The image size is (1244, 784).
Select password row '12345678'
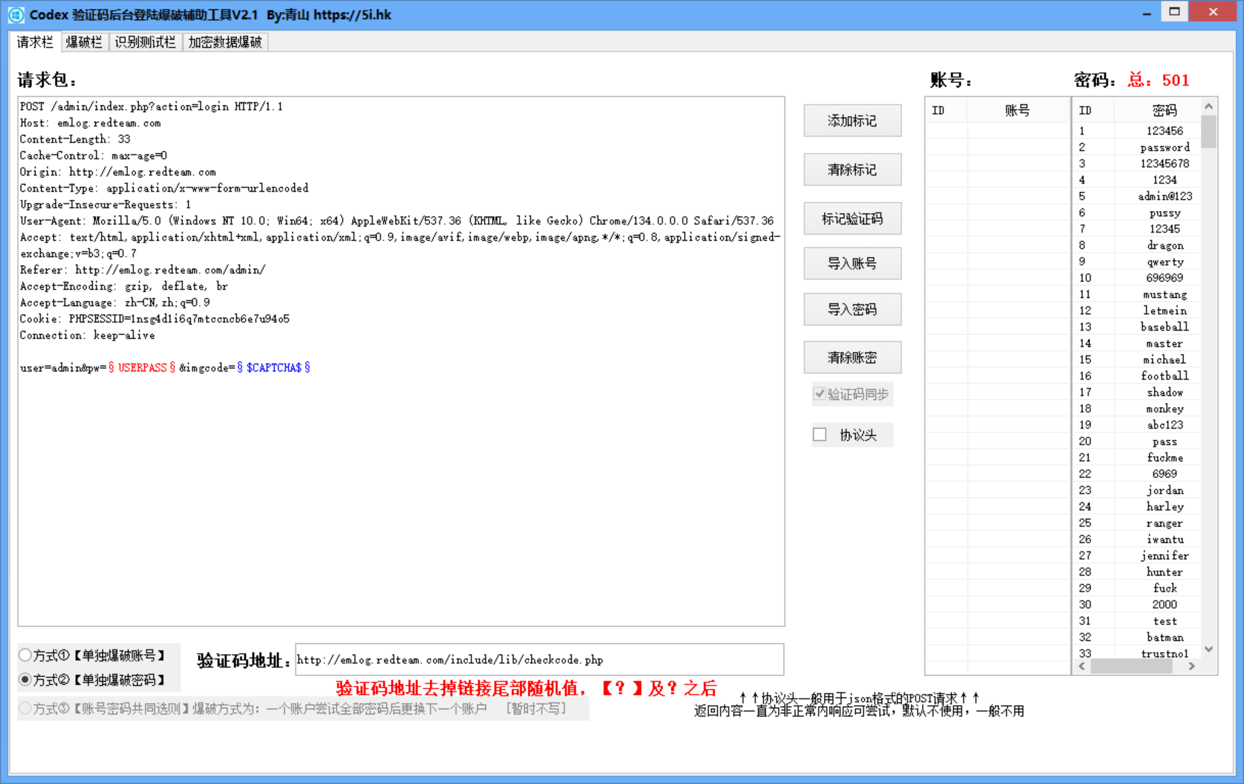tap(1137, 163)
